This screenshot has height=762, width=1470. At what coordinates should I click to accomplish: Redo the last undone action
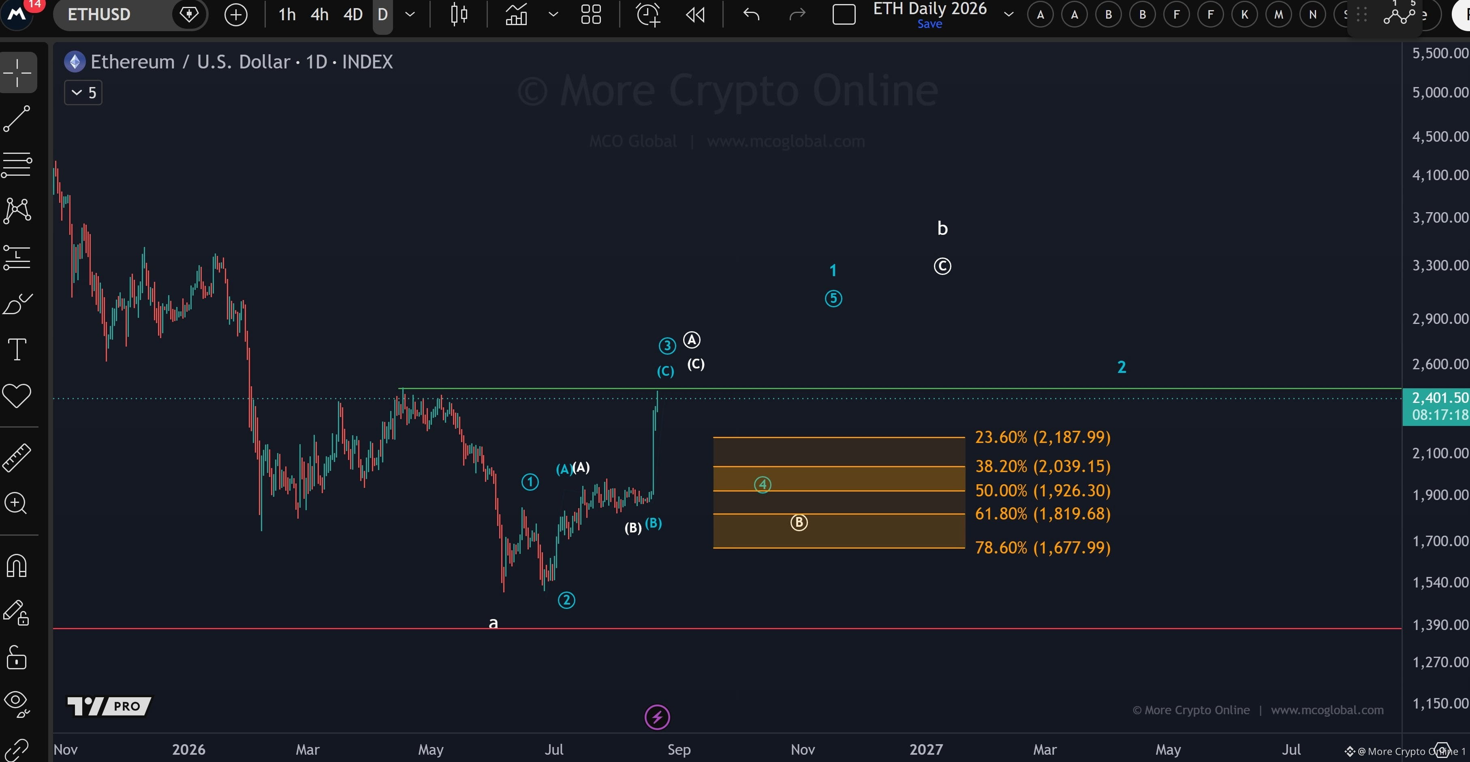click(x=797, y=14)
